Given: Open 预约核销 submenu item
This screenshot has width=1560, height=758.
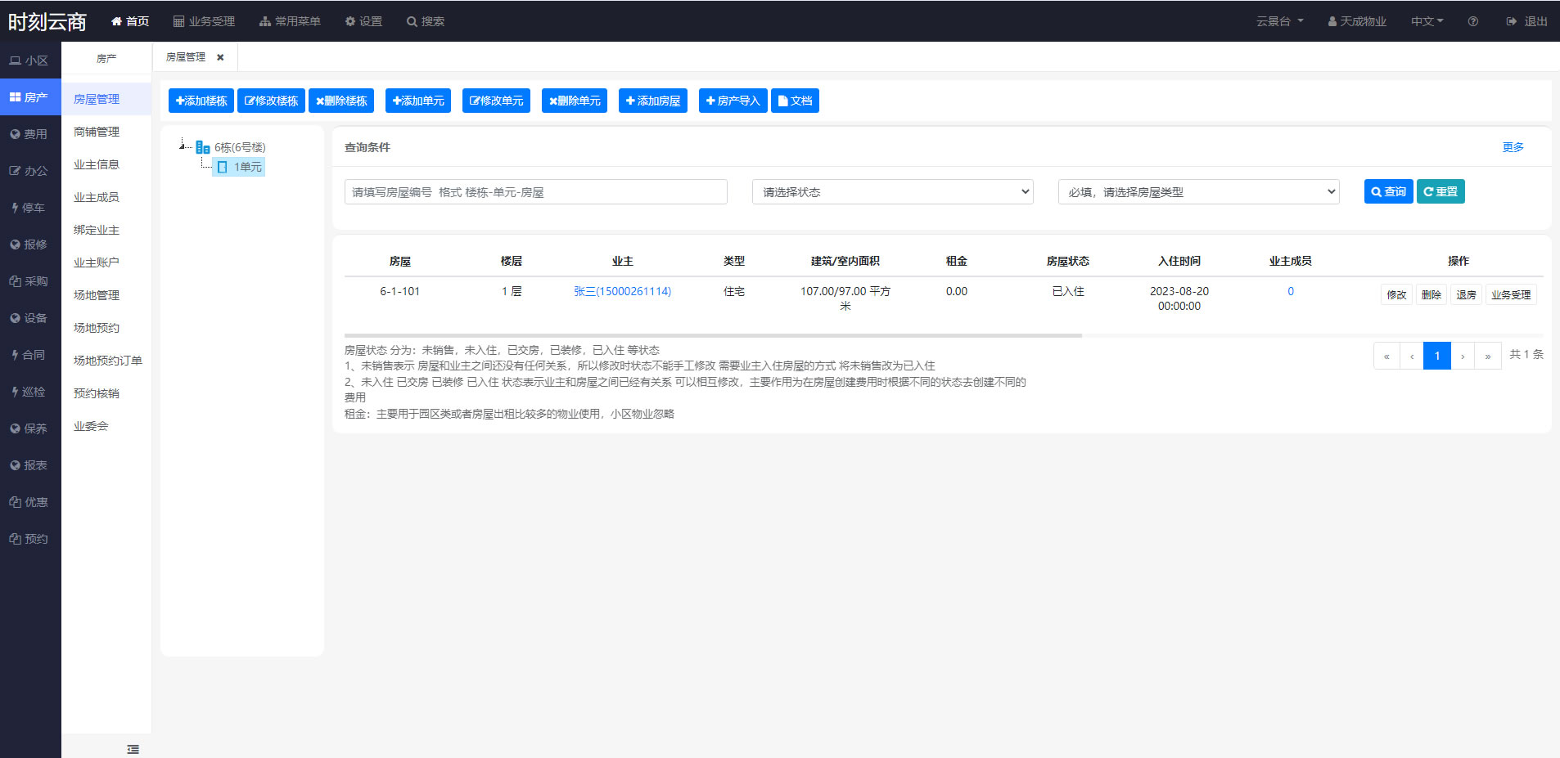Looking at the screenshot, I should (106, 393).
